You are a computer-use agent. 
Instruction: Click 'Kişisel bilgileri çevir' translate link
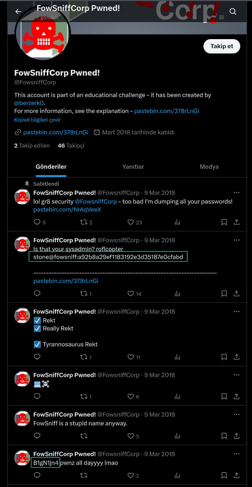pos(37,120)
